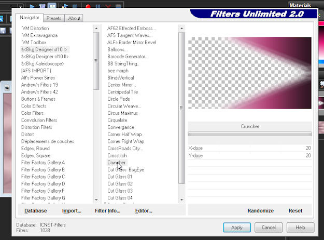Choose filter Barcode Generator...
Image resolution: width=324 pixels, height=240 pixels.
coord(128,57)
